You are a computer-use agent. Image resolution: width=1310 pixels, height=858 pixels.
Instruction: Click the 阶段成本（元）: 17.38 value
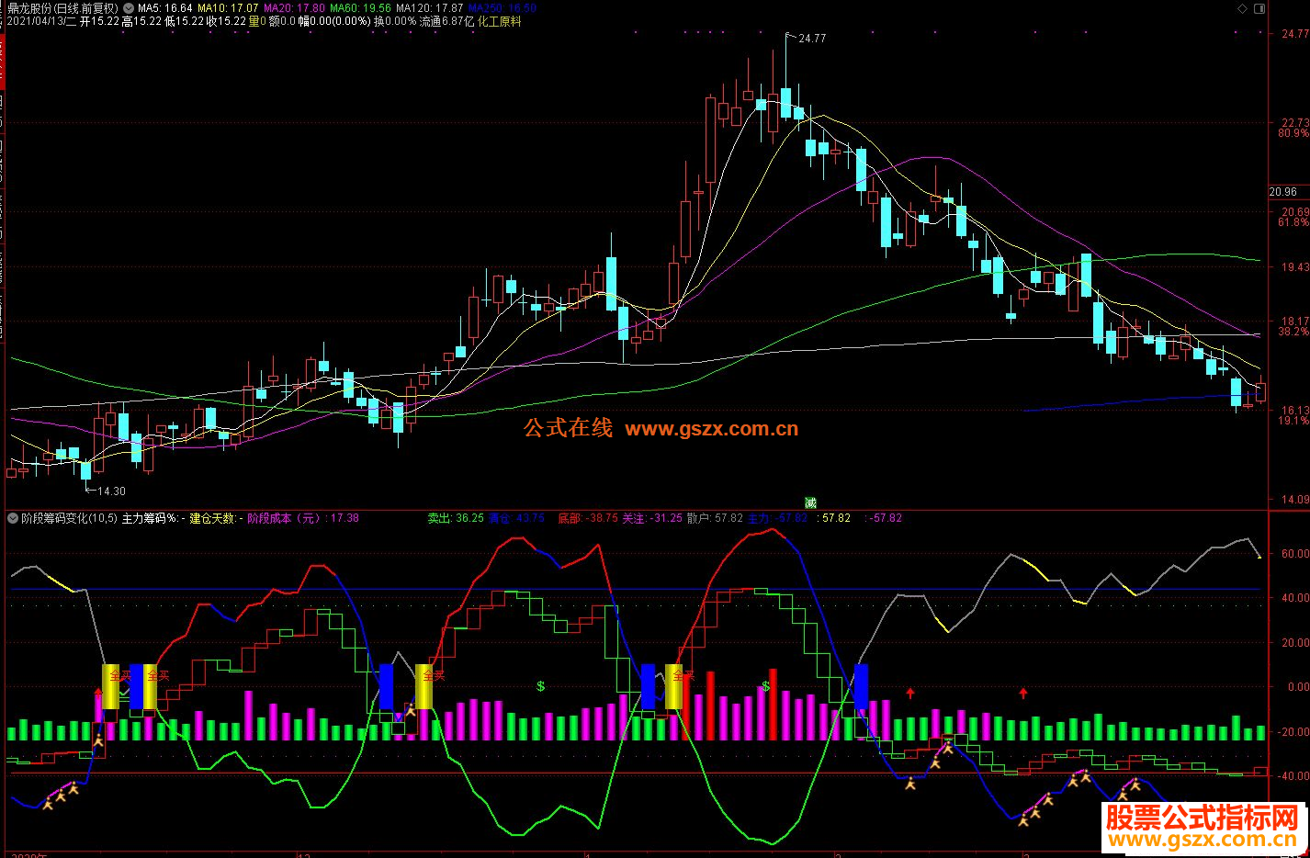tap(303, 518)
